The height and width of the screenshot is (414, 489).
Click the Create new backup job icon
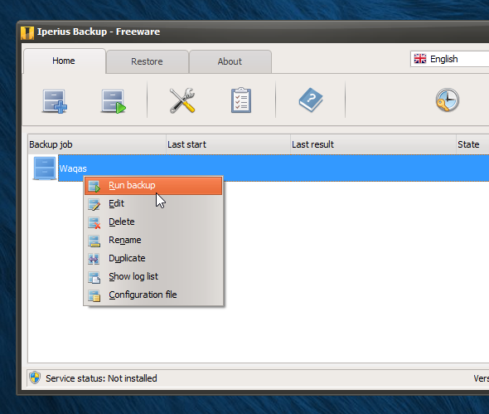(55, 101)
